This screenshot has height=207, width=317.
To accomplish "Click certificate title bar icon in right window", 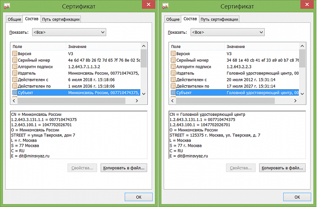I will click(165, 6).
